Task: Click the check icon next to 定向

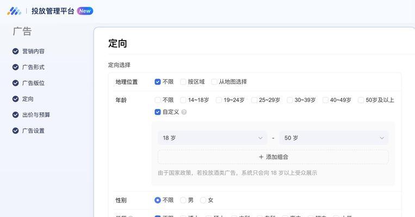Action: 16,99
